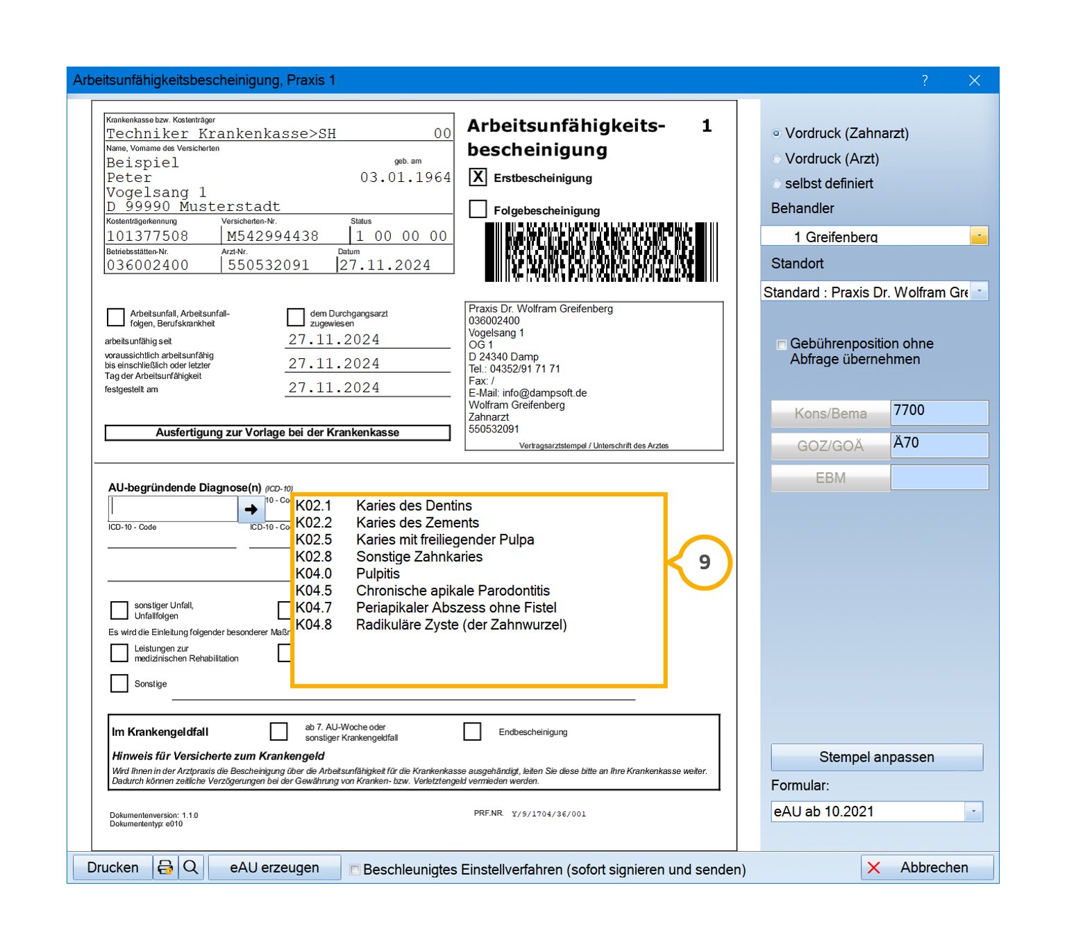
Task: Click the eAU erzeugen button
Action: [x=274, y=868]
